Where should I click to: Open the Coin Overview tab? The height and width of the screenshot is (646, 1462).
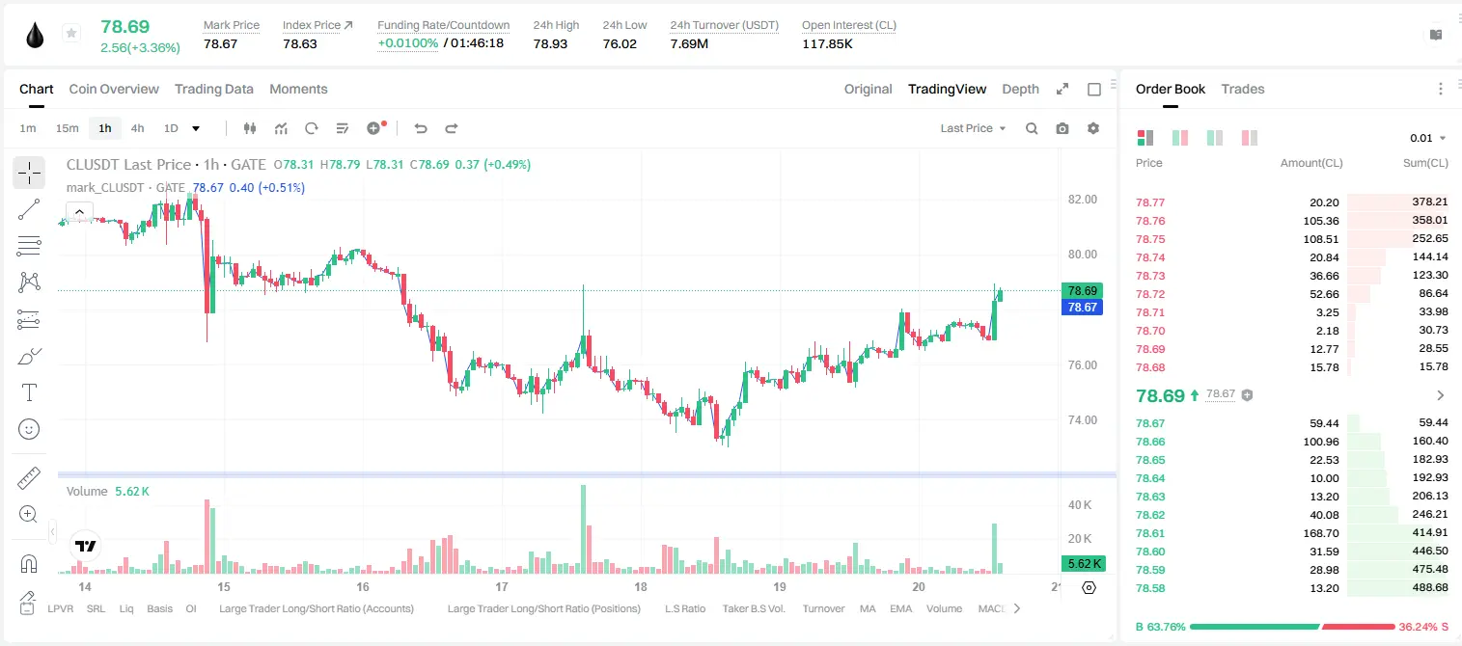114,89
